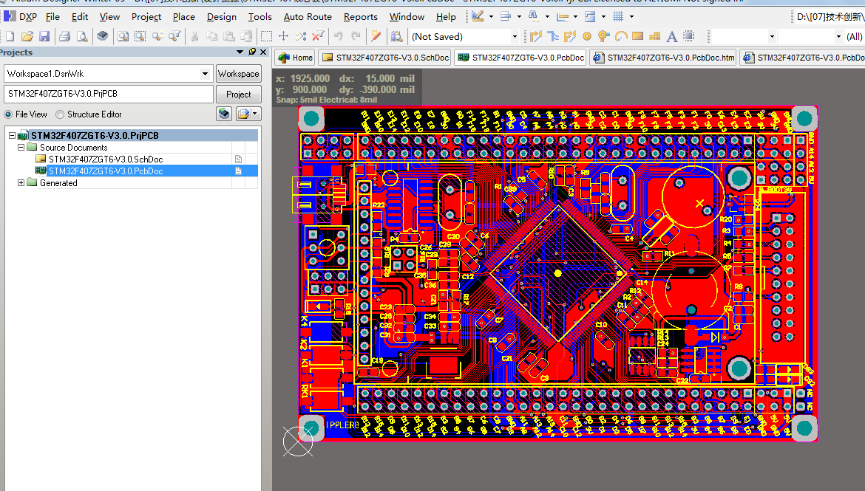865x491 pixels.
Task: Select the Place String text tool
Action: 672,36
